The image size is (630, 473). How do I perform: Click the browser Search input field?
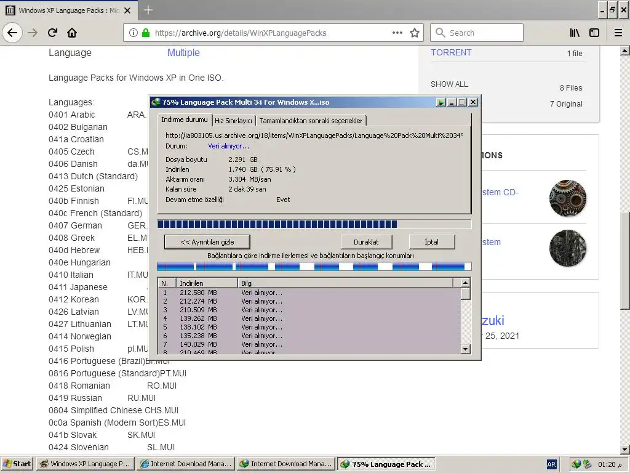tap(477, 33)
